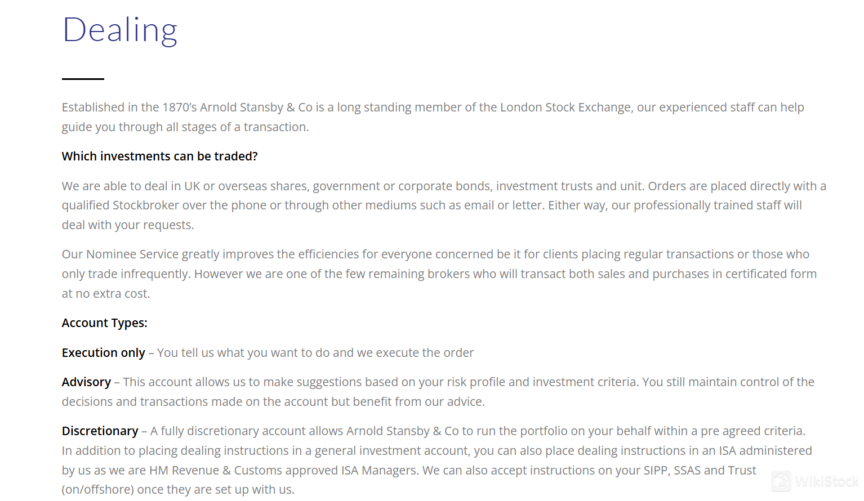Click the 'Established in the 1870's' intro paragraph
Viewport: 864px width, 501px height.
coord(433,117)
